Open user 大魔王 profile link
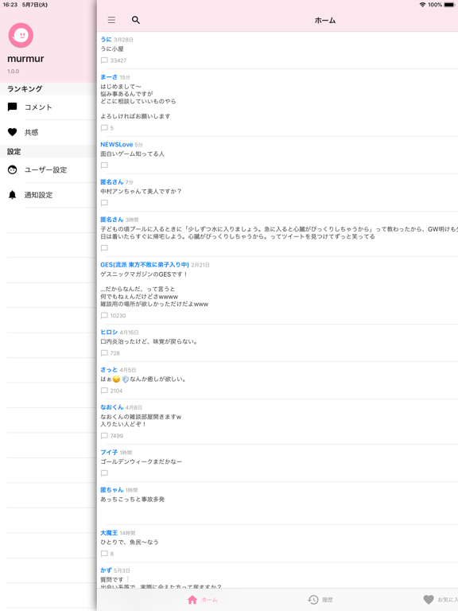 point(109,533)
